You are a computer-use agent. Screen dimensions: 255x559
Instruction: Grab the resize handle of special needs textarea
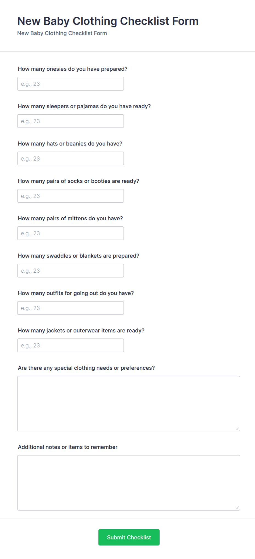pyautogui.click(x=237, y=428)
